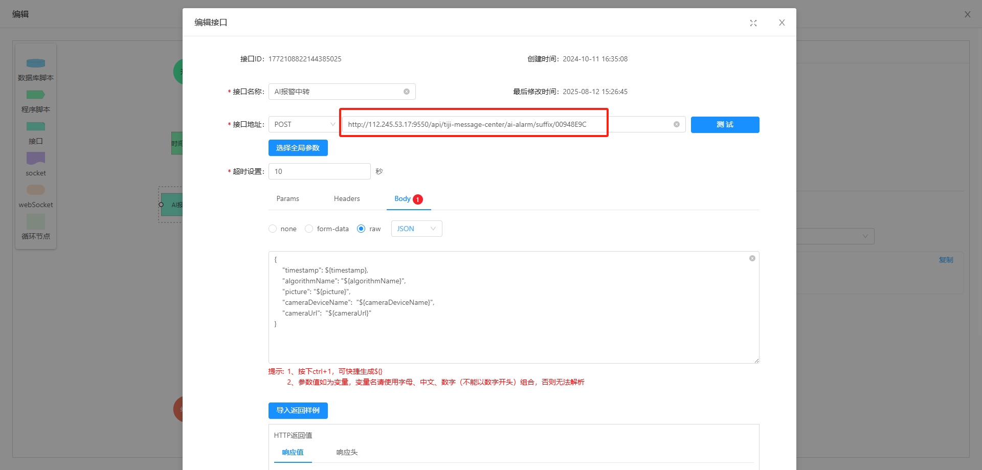Open the 响应值 tab
Image resolution: width=982 pixels, height=470 pixels.
293,452
